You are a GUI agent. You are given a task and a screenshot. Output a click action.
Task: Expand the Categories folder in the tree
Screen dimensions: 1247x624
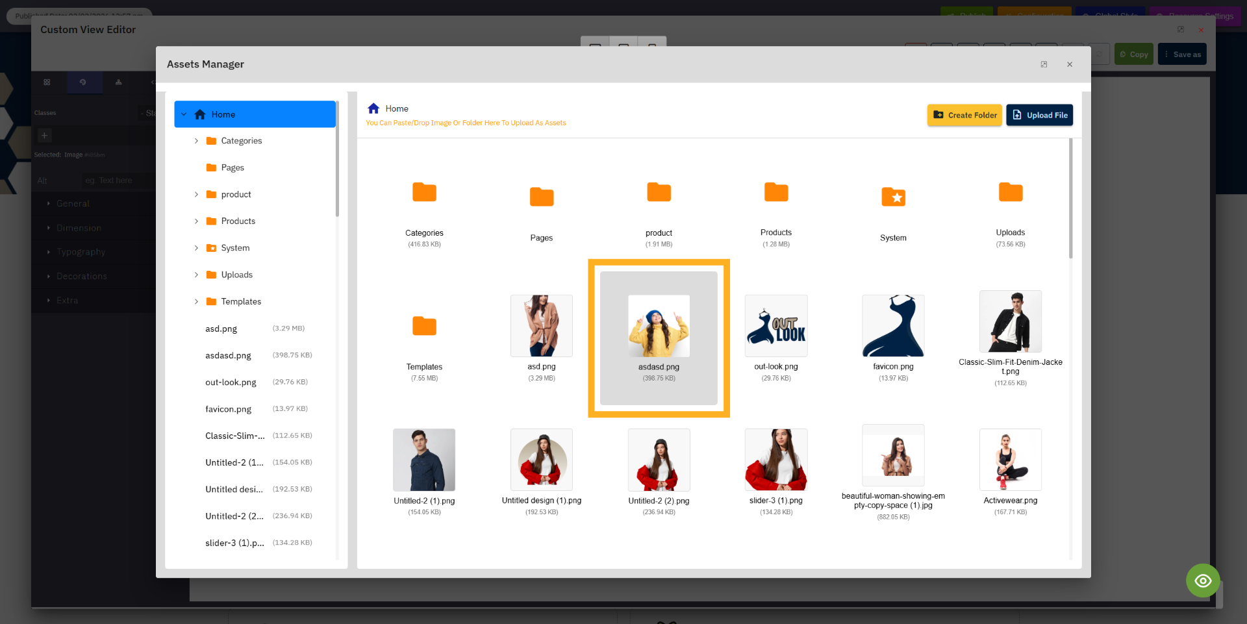pyautogui.click(x=197, y=140)
